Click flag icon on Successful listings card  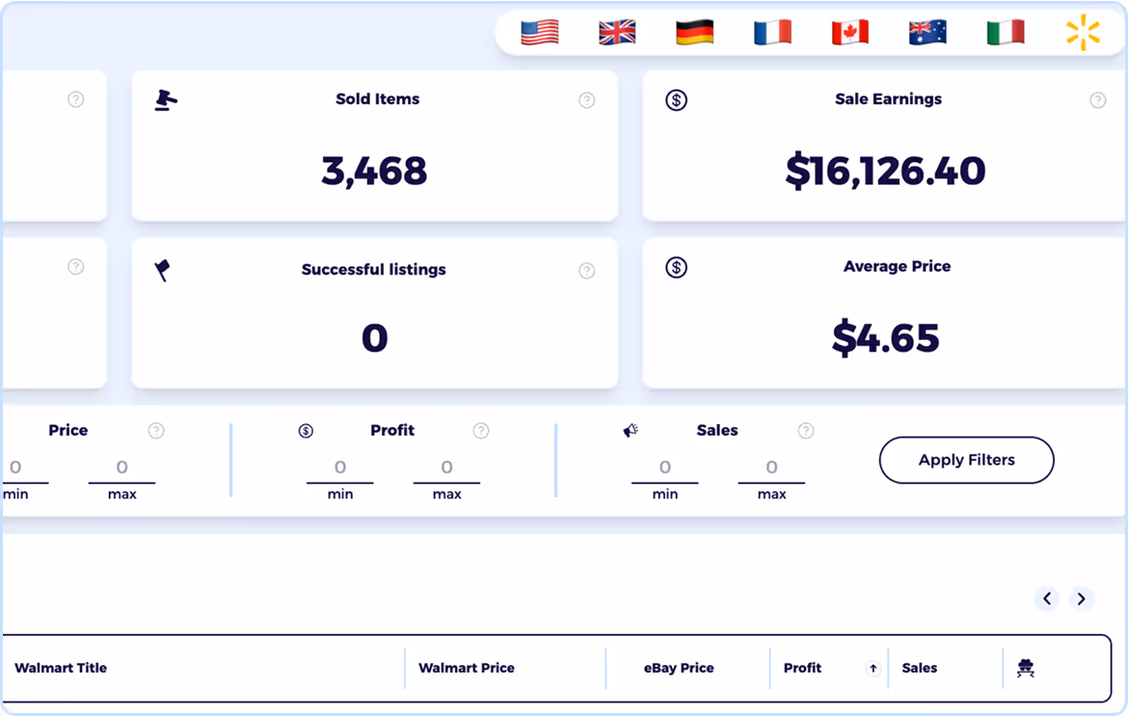(163, 270)
